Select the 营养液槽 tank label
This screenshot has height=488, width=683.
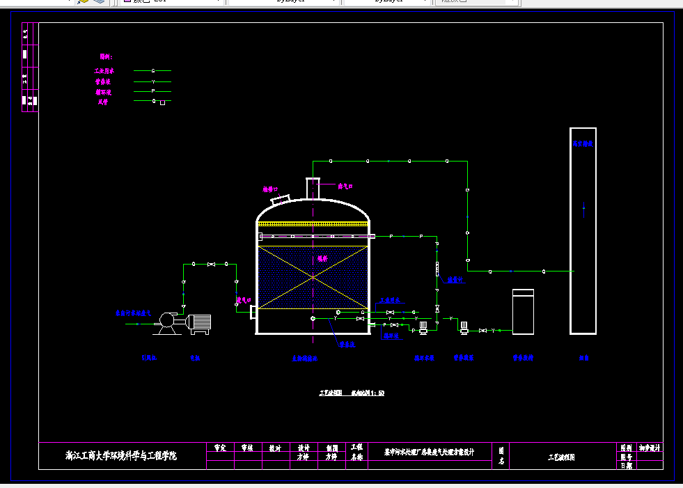coord(523,358)
